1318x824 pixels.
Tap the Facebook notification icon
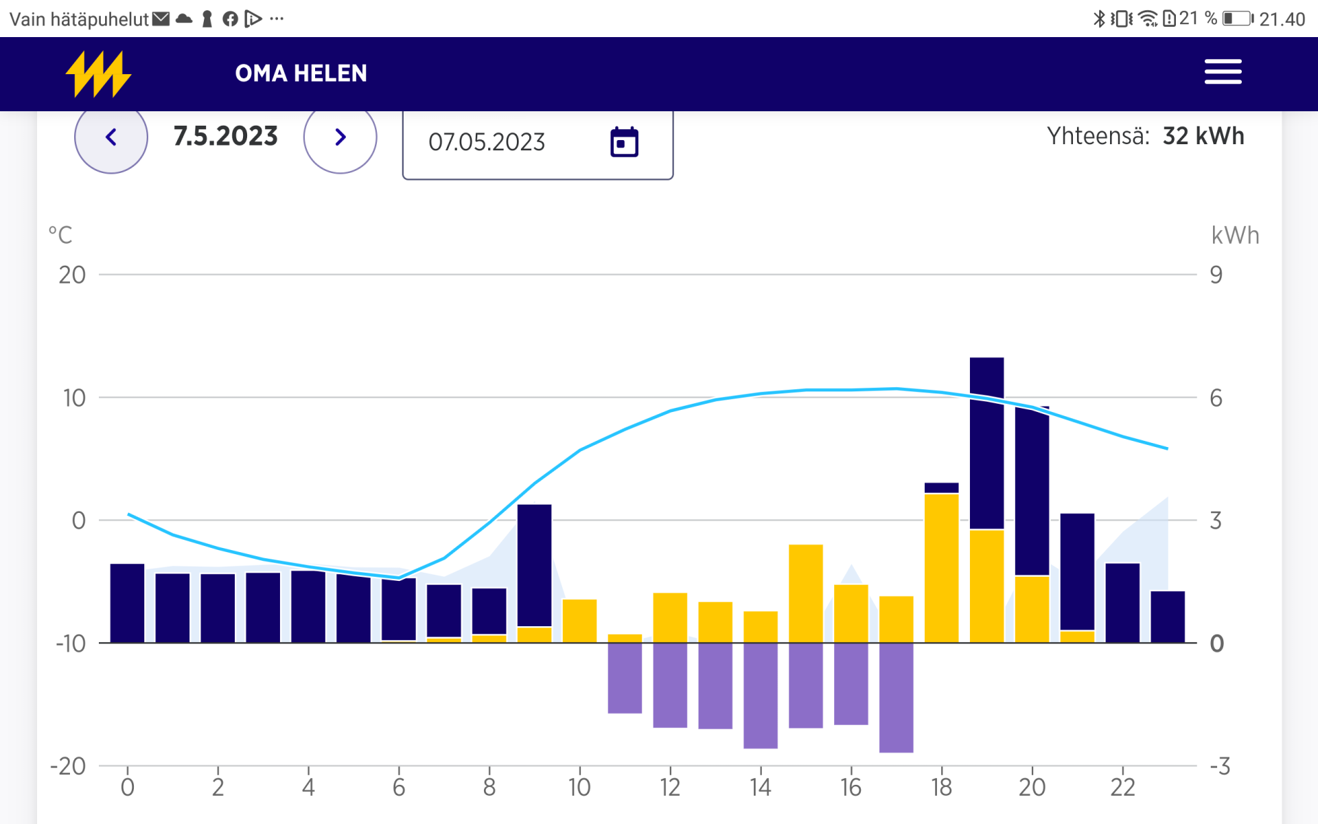coord(230,19)
